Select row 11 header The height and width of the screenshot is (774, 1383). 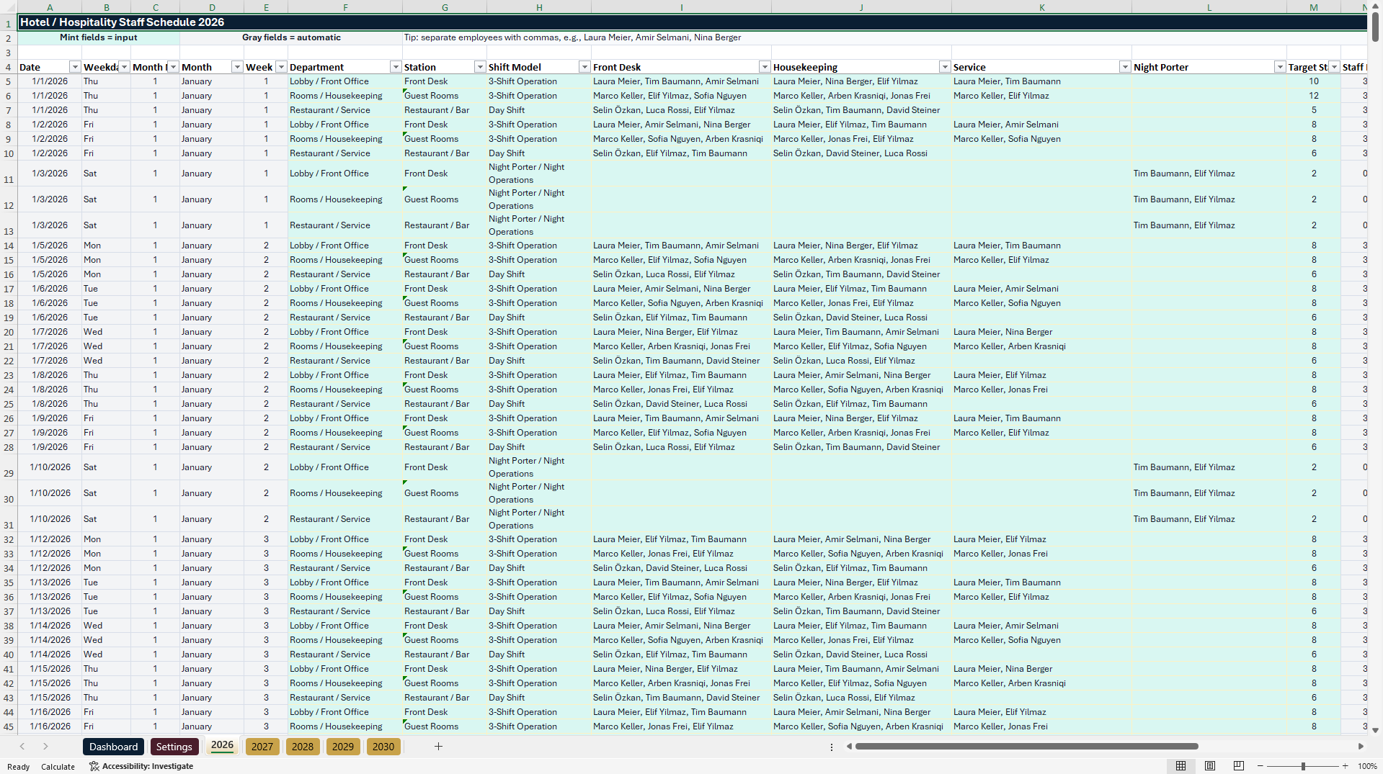point(9,174)
